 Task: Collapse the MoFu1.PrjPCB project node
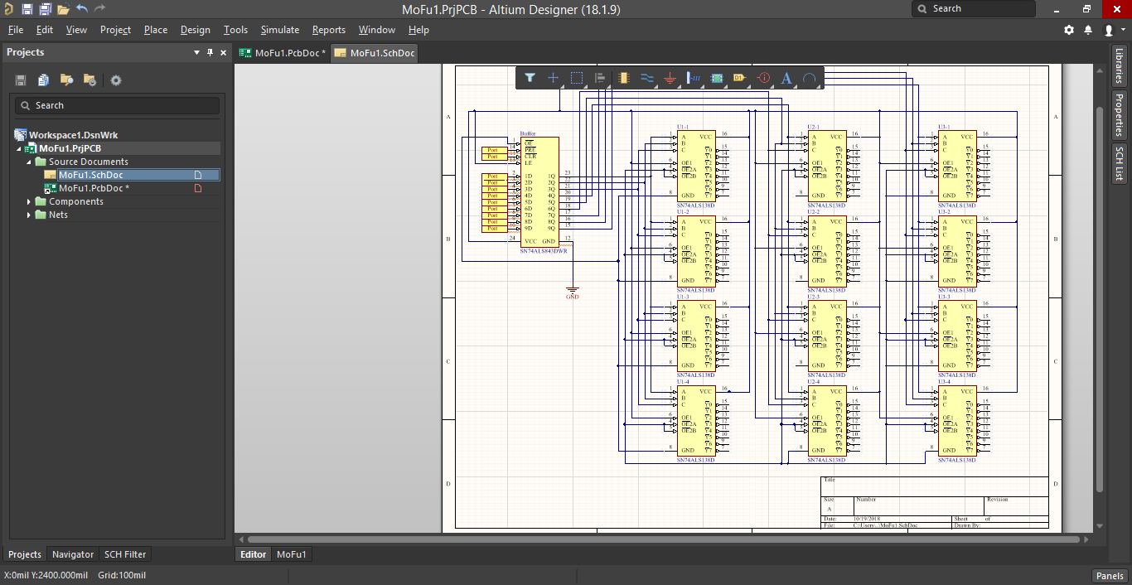tap(20, 148)
